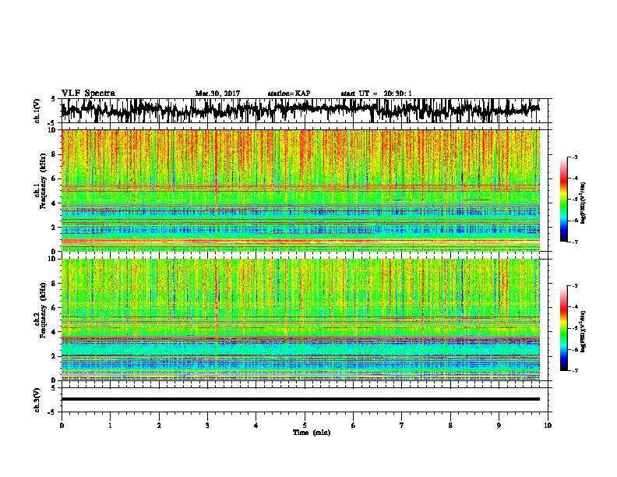Viewport: 617px width, 477px height.
Task: Click the ch.1(V) waveform axis label
Action: tap(37, 111)
